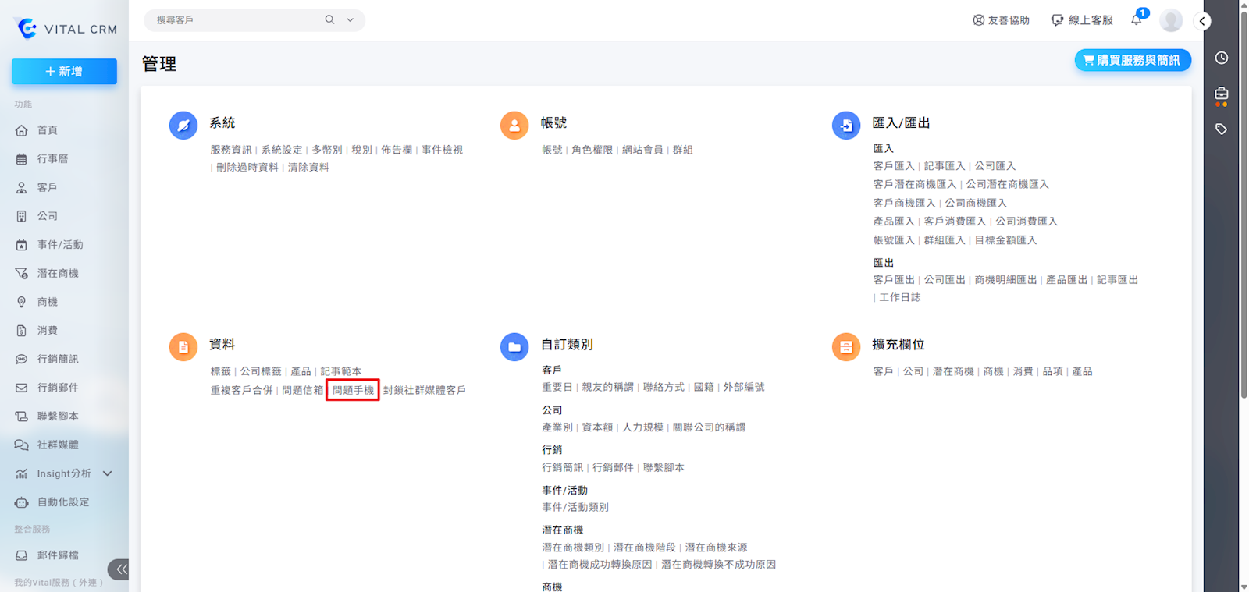Click the orange 帳號 category icon
The image size is (1249, 592).
pos(514,125)
